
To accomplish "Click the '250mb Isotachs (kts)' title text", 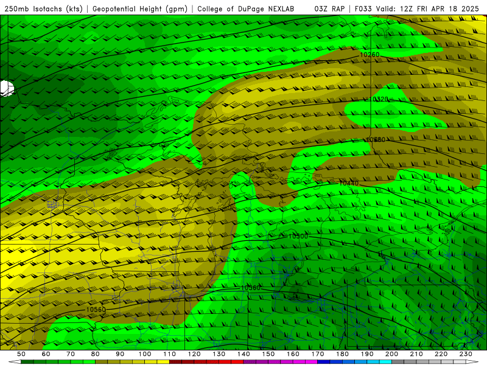I will tap(43, 9).
